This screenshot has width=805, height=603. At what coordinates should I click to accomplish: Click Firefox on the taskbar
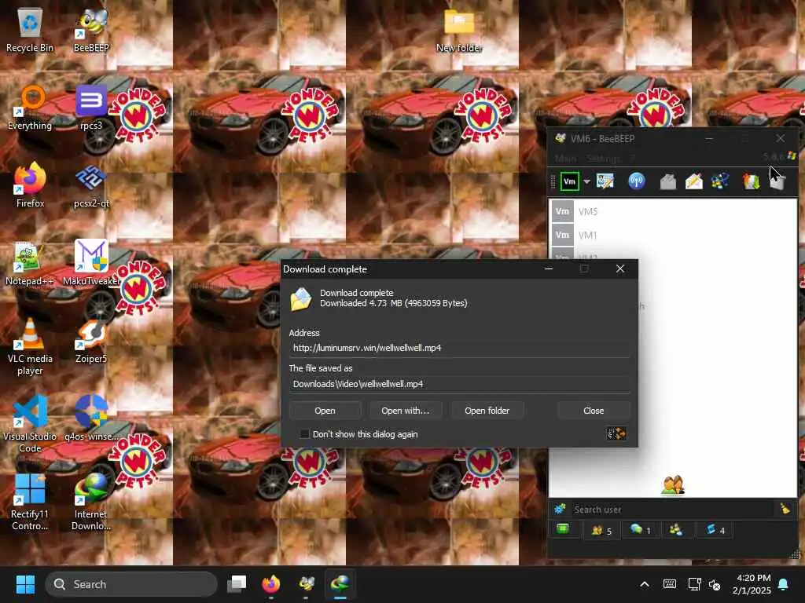point(271,584)
